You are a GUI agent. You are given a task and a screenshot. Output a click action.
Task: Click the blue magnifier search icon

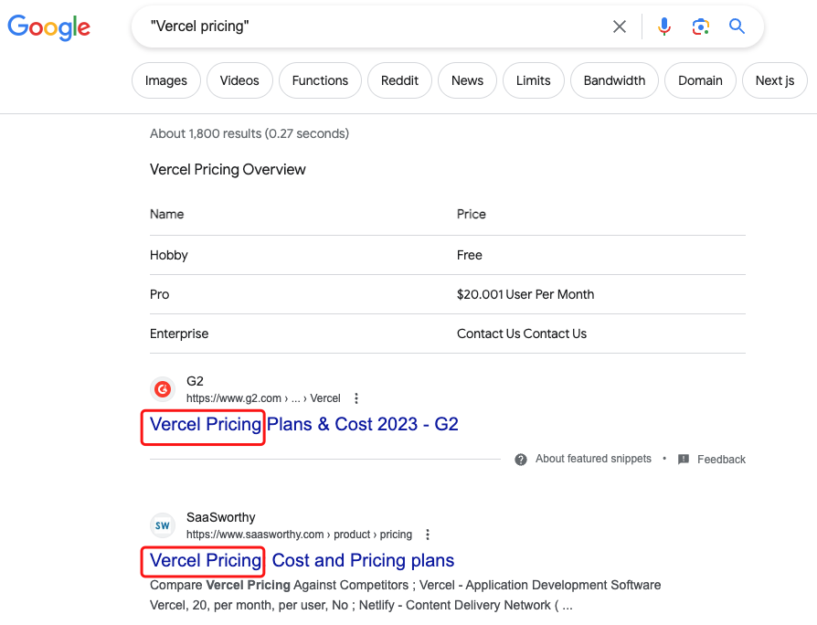[x=737, y=26]
